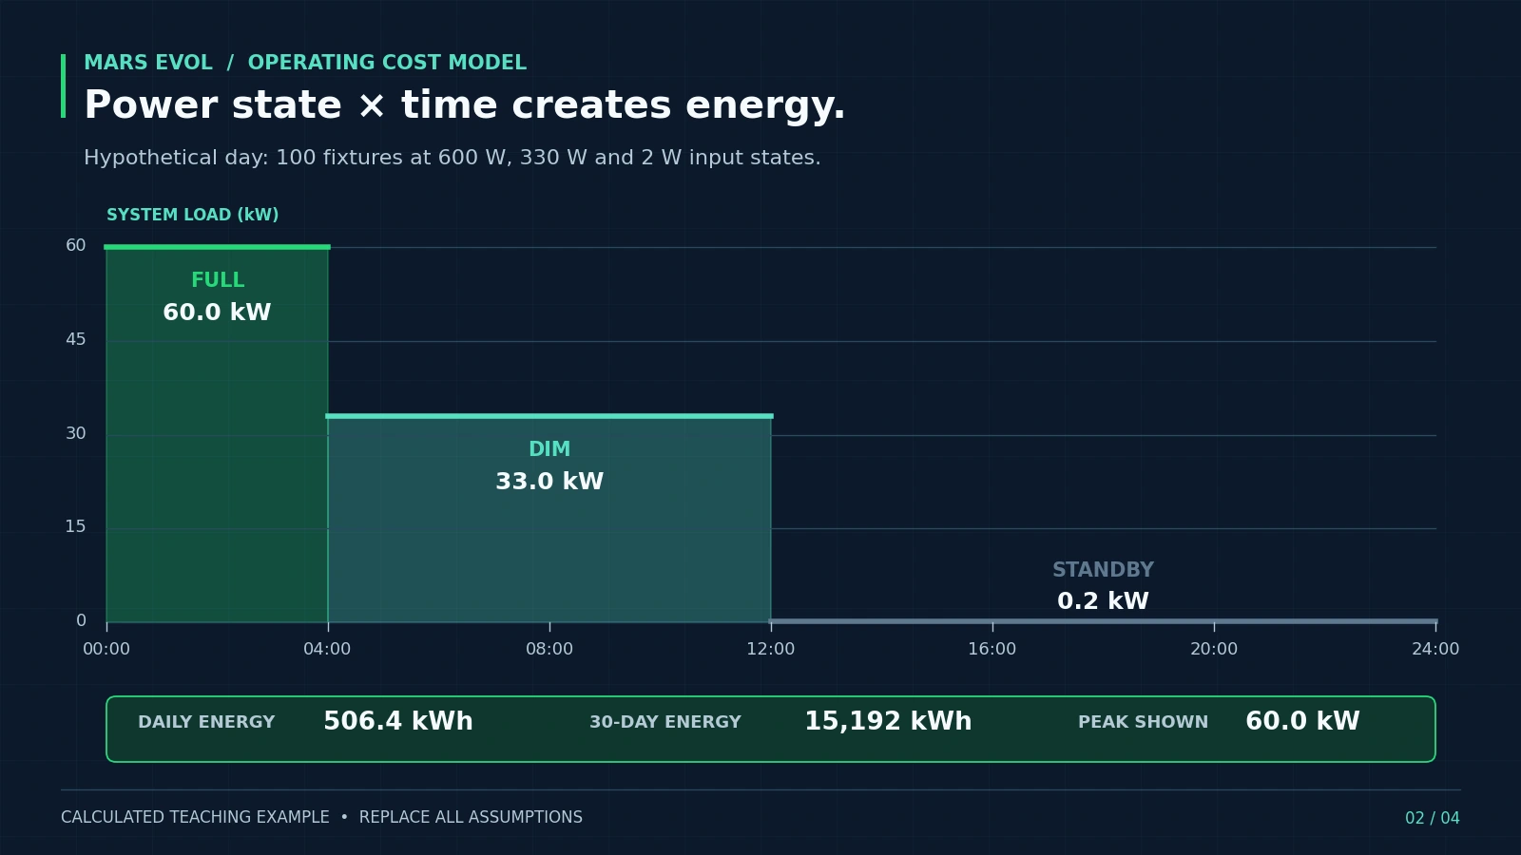The image size is (1521, 855).
Task: Click the green top line of the FULL bar
Action: pos(217,247)
